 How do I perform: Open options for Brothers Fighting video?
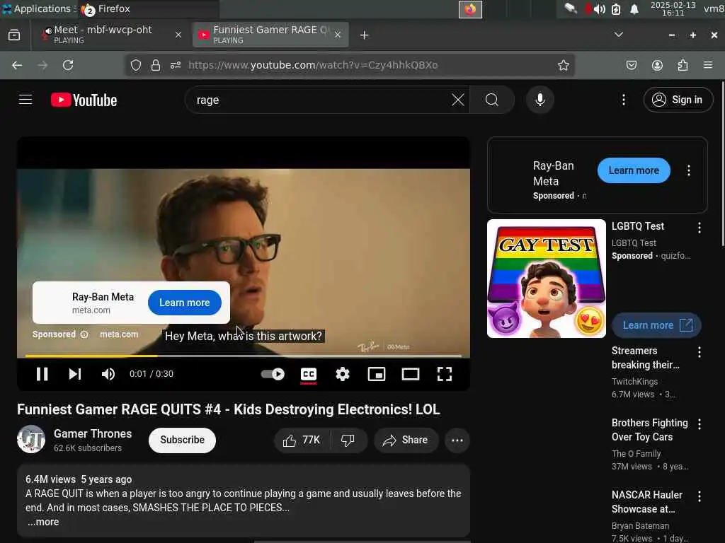[699, 424]
